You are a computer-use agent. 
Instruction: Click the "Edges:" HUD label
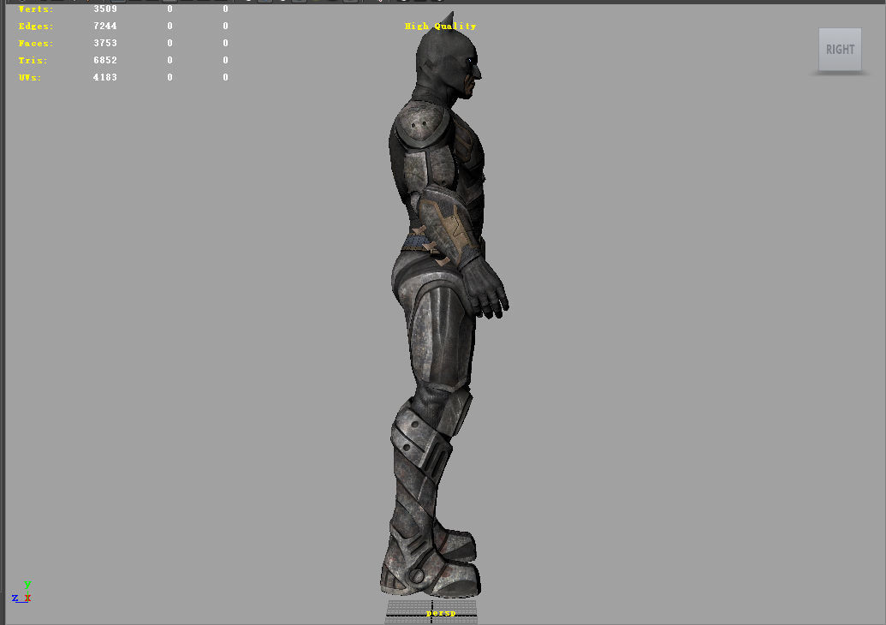click(36, 26)
